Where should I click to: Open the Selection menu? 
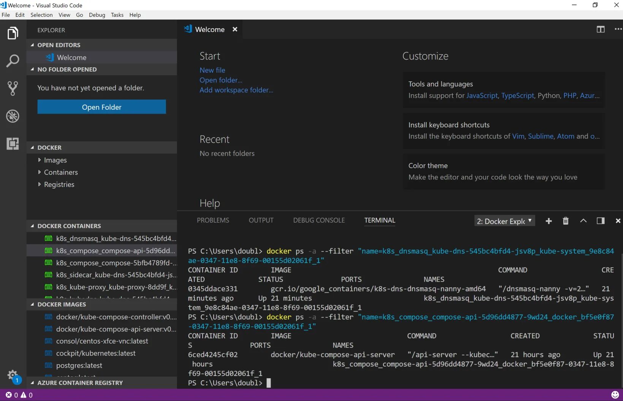pyautogui.click(x=41, y=15)
